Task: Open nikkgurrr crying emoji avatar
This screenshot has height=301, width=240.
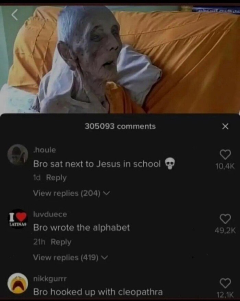Action: pyautogui.click(x=17, y=283)
